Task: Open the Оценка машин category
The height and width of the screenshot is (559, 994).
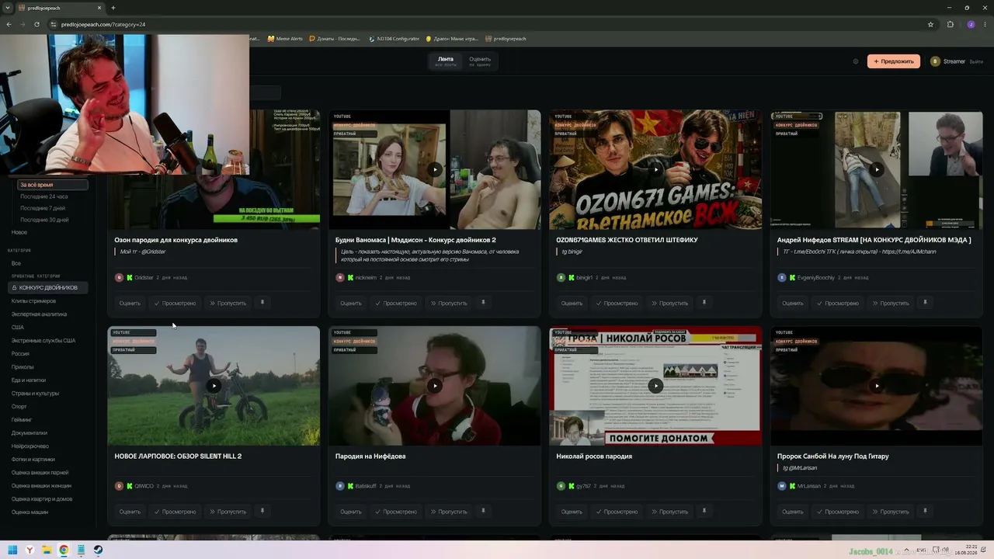Action: click(30, 512)
